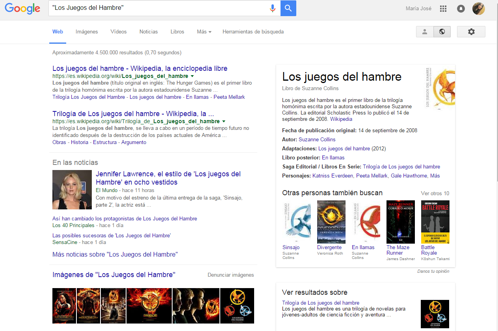Open Divergente book cover

[x=331, y=222]
